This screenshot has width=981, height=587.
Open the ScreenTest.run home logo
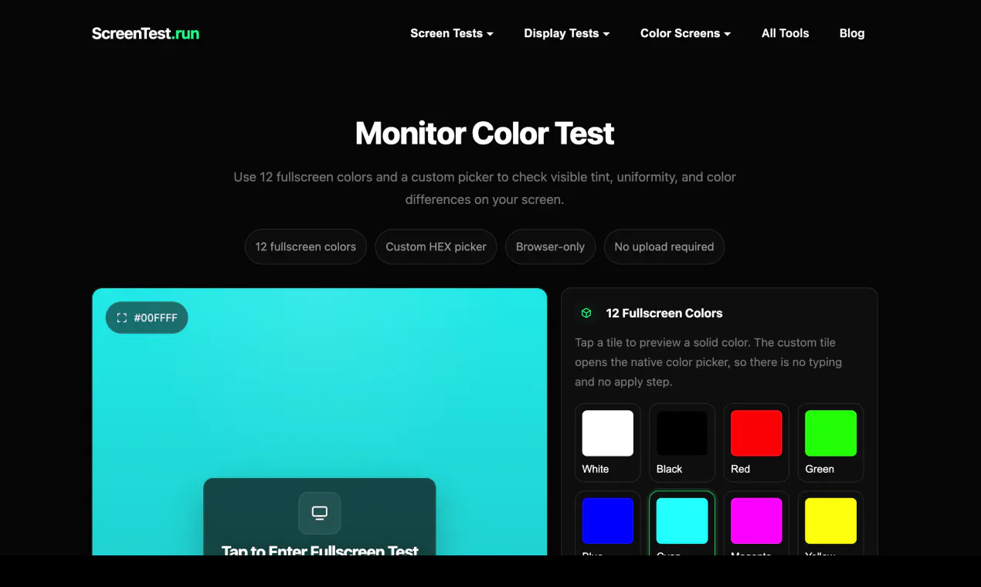tap(145, 33)
